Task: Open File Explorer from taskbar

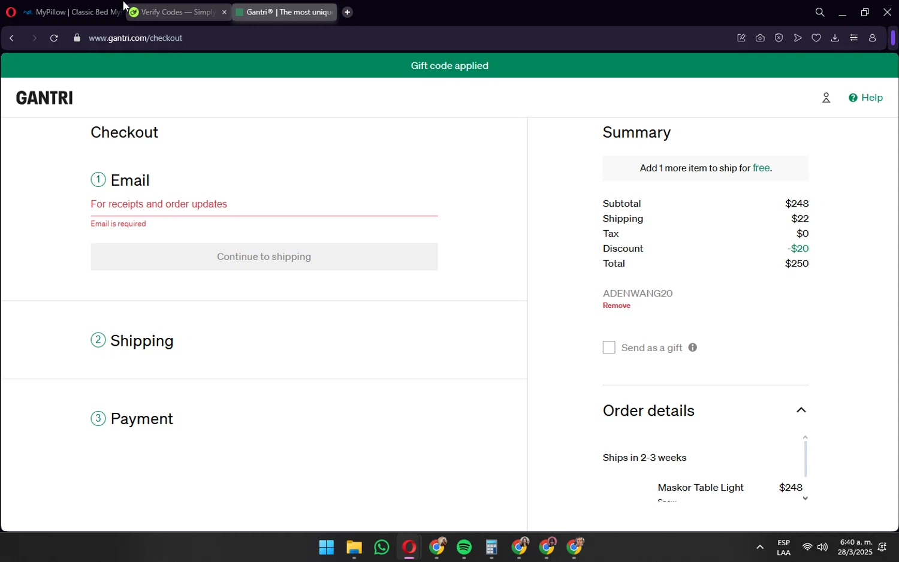Action: click(354, 548)
